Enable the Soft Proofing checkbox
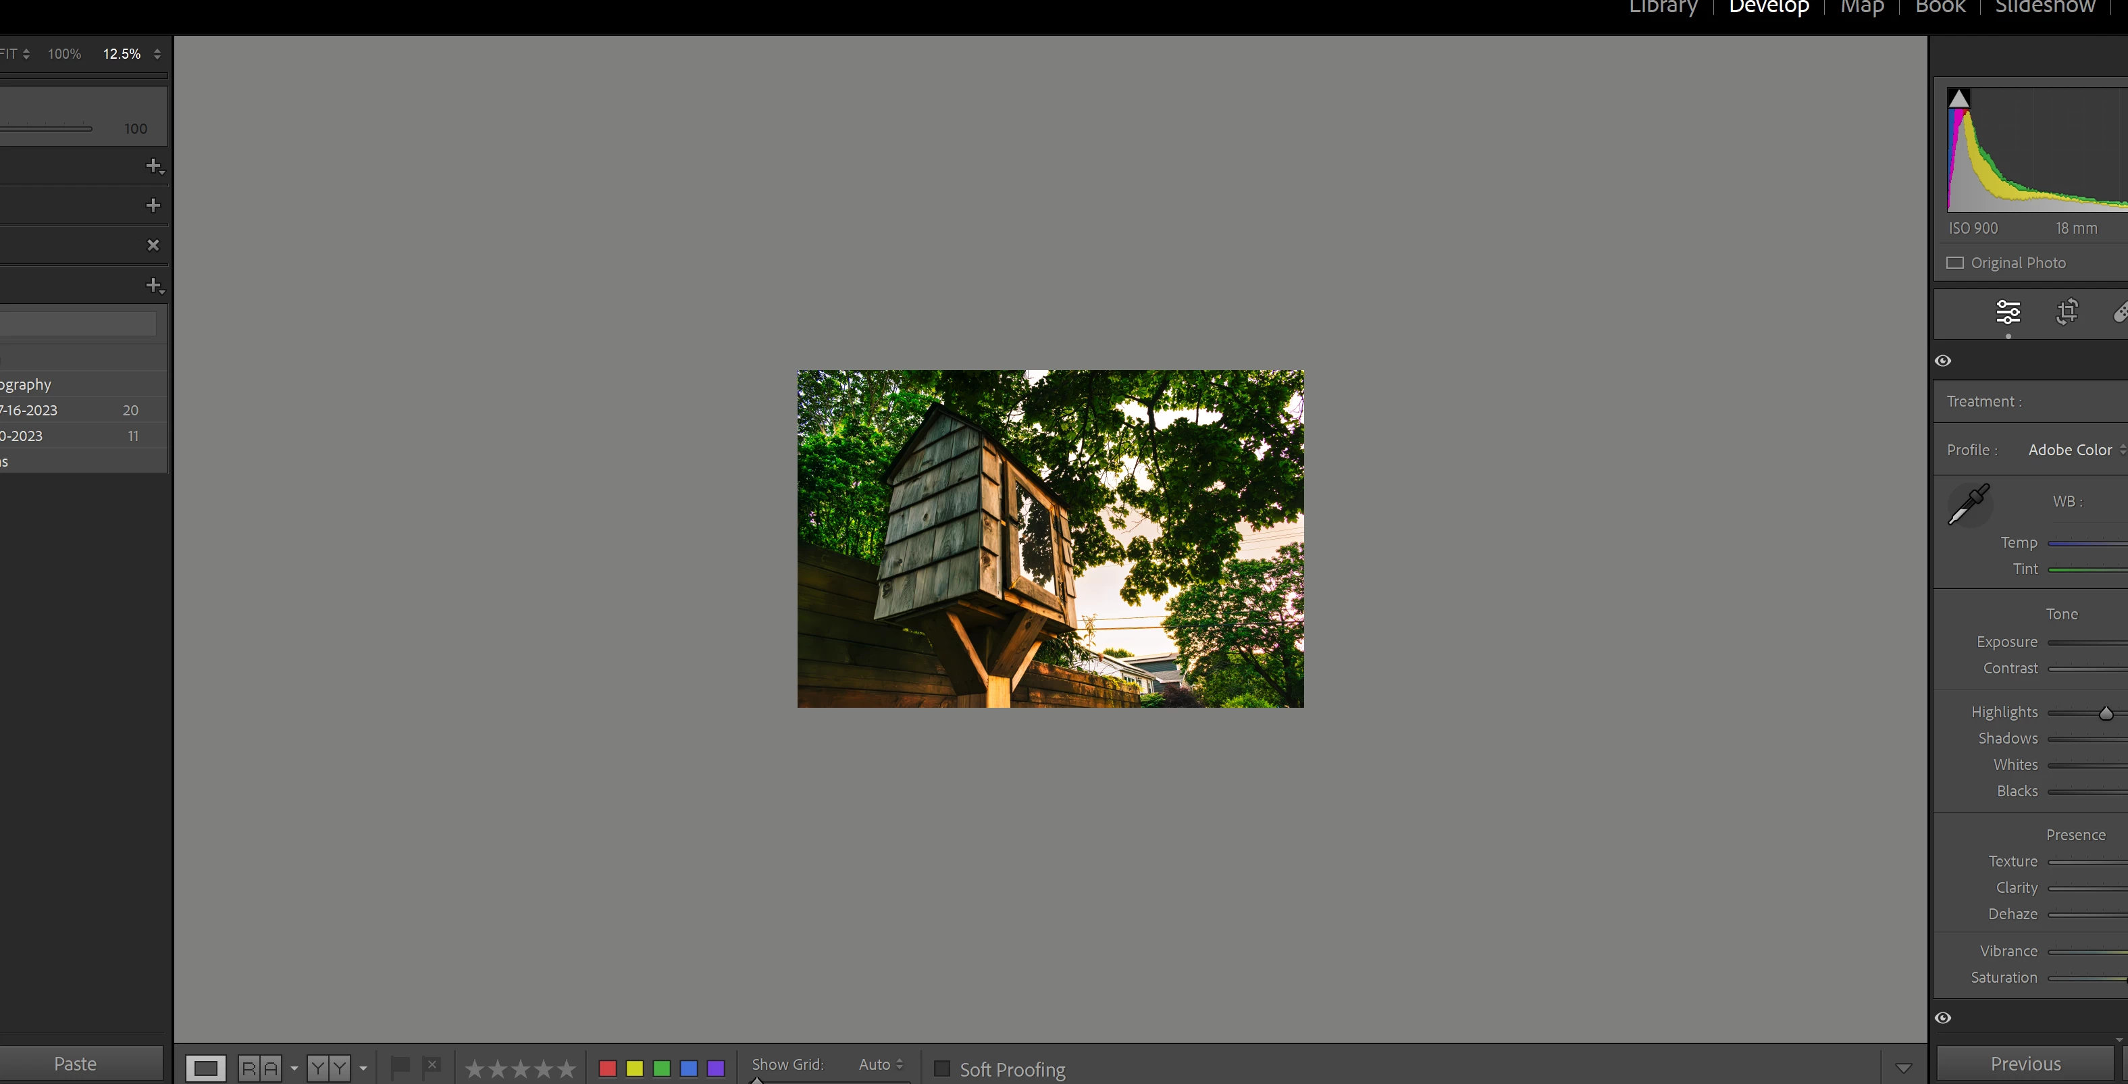 [941, 1068]
